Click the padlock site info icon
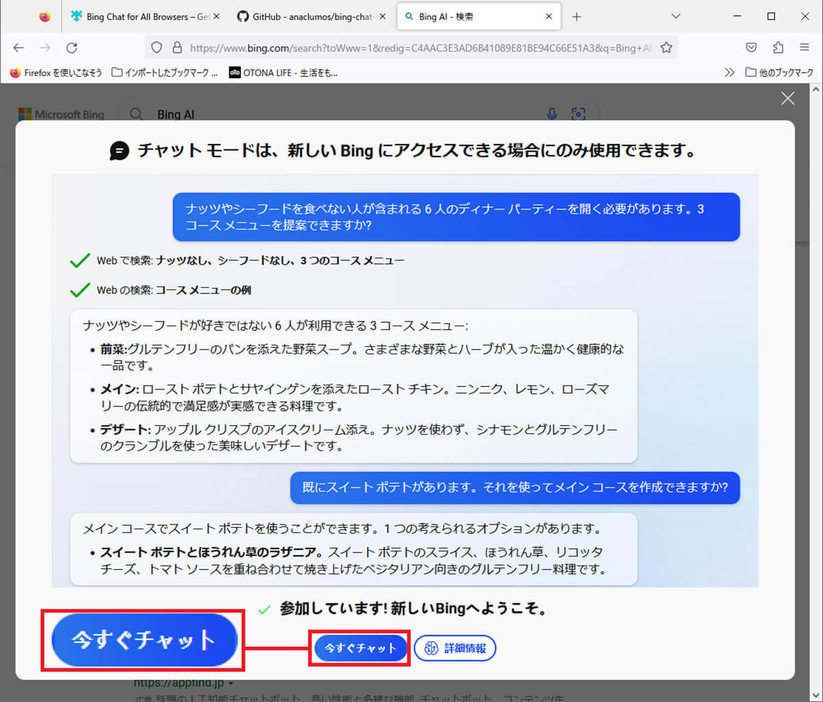Screen dimensions: 823x702 [177, 48]
